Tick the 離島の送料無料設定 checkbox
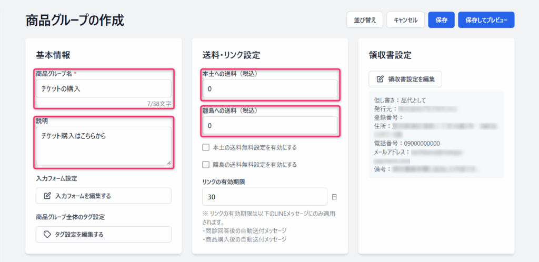539x262 pixels. click(206, 164)
